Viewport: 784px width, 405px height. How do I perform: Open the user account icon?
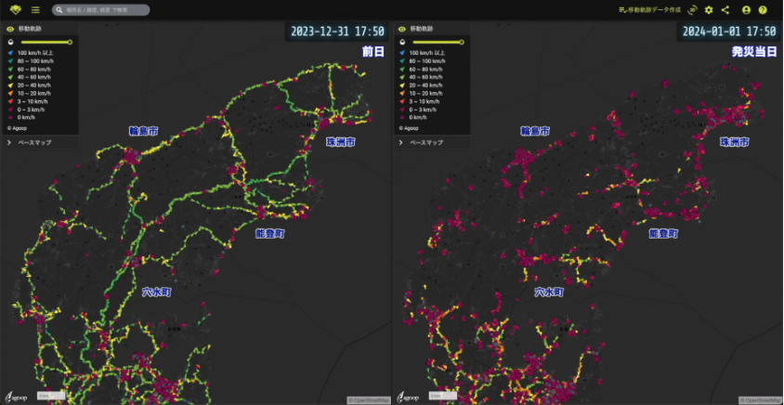[746, 10]
